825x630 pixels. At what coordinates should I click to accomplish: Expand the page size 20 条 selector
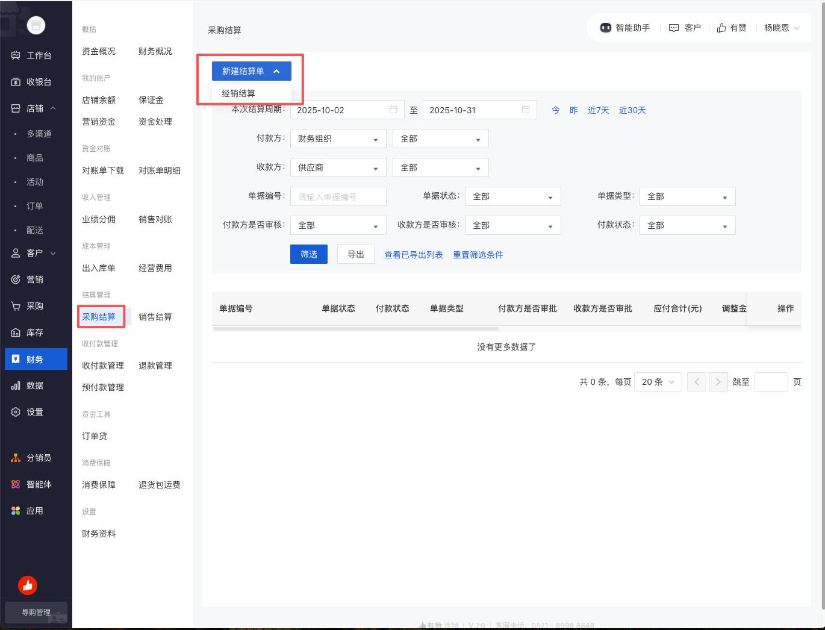[658, 382]
